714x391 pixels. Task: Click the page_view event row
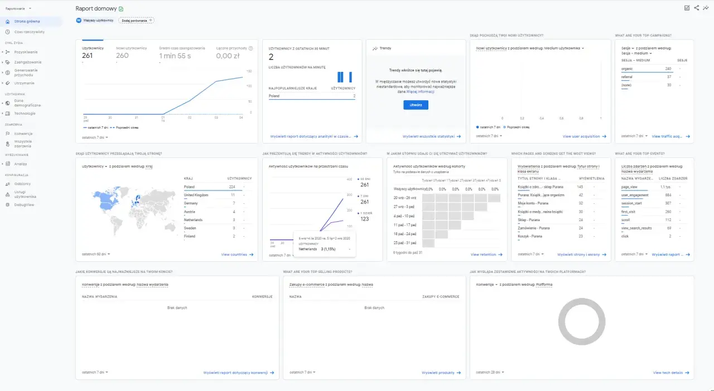click(x=654, y=187)
